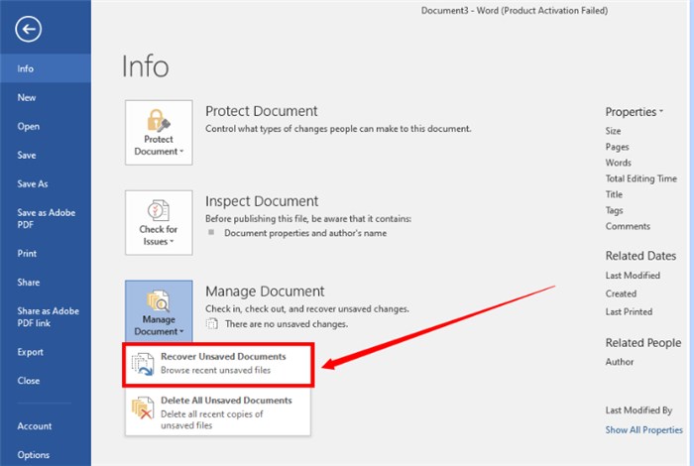Image resolution: width=694 pixels, height=466 pixels.
Task: Select Delete All Unsaved Documents entry
Action: 218,412
